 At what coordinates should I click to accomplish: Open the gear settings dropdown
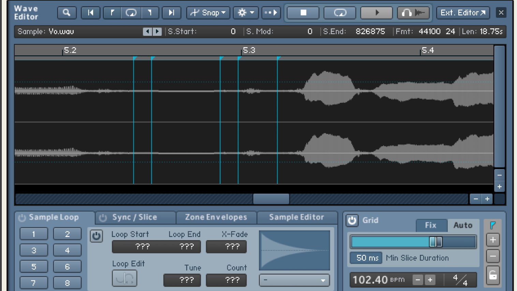[x=246, y=13]
